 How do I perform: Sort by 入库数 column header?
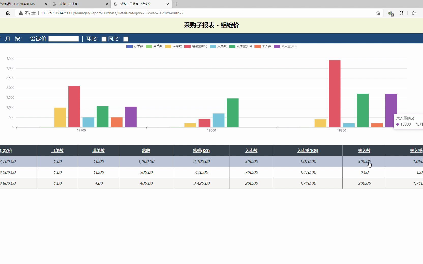pyautogui.click(x=251, y=151)
